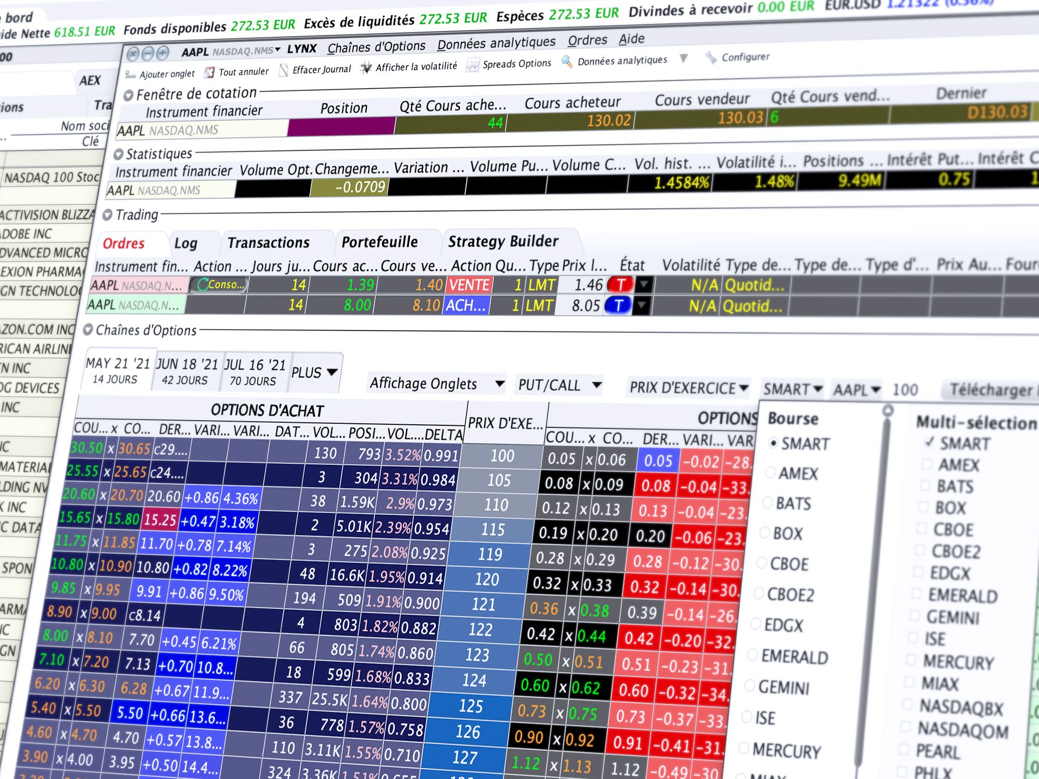Switch to the Portefeuille tab
Image resolution: width=1039 pixels, height=779 pixels.
[379, 242]
